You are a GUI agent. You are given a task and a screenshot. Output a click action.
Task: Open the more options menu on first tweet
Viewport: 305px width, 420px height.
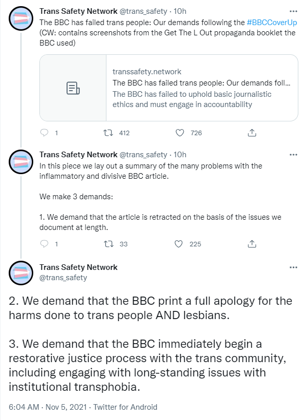tap(294, 11)
